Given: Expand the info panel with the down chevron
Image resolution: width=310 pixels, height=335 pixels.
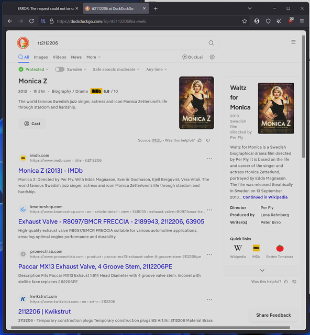Looking at the screenshot, I should pyautogui.click(x=262, y=270).
